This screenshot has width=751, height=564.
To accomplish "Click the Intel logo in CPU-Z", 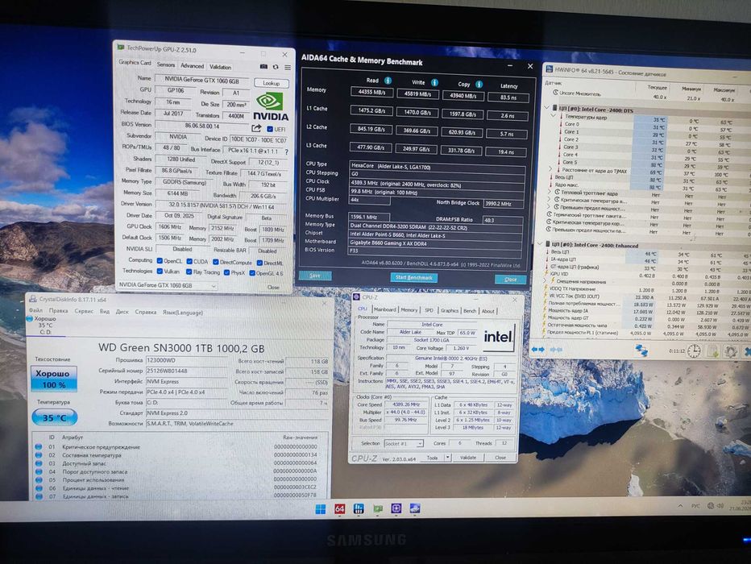I will pyautogui.click(x=499, y=337).
